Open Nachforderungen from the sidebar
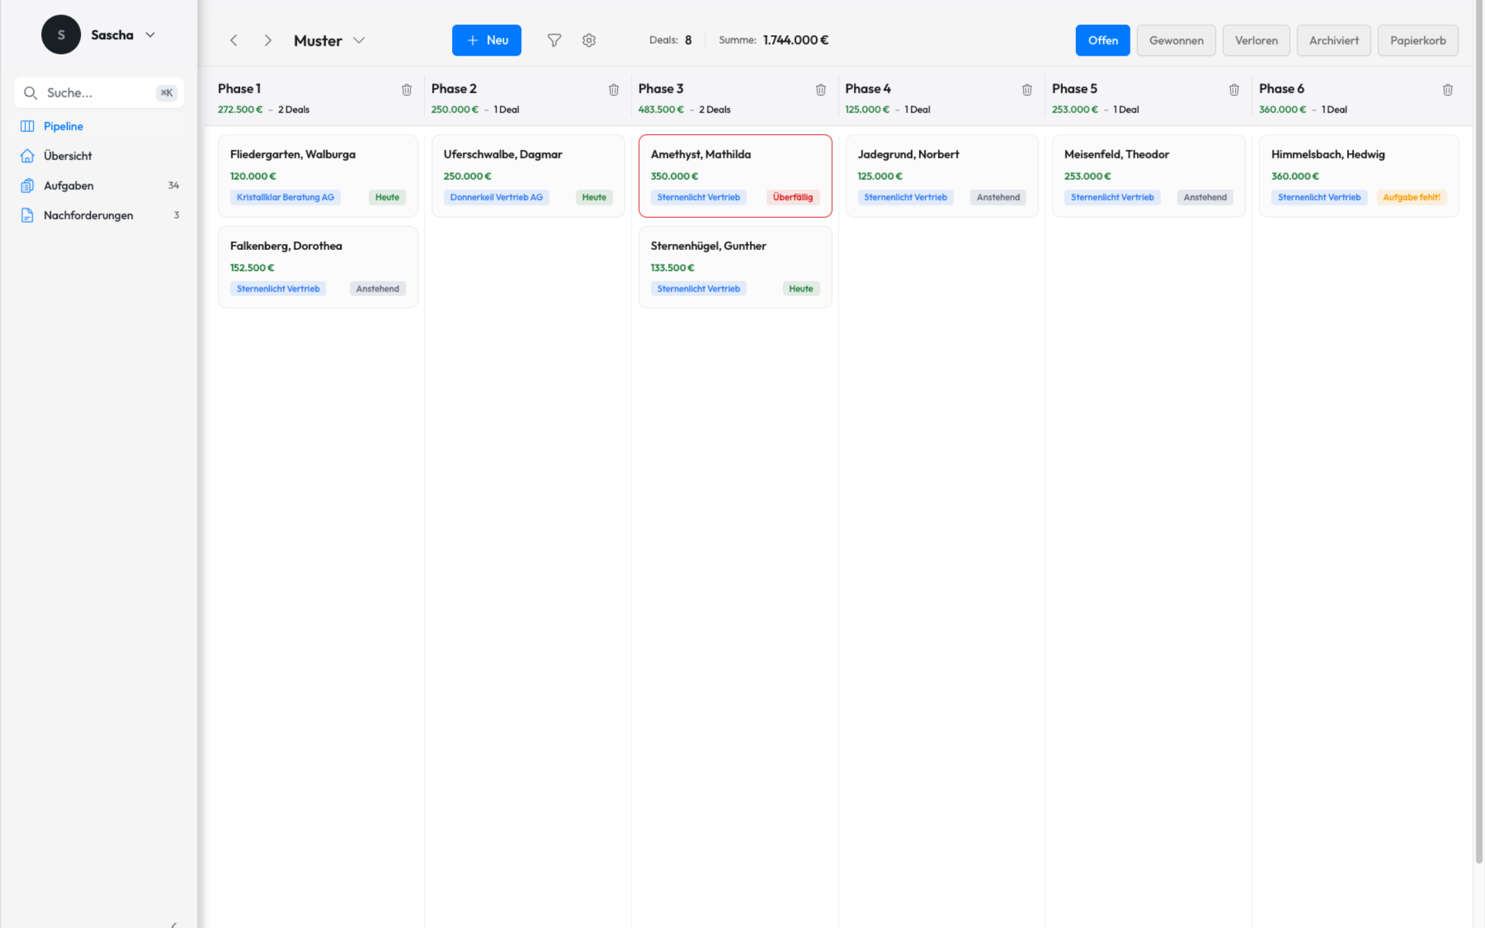The width and height of the screenshot is (1485, 928). click(x=88, y=215)
